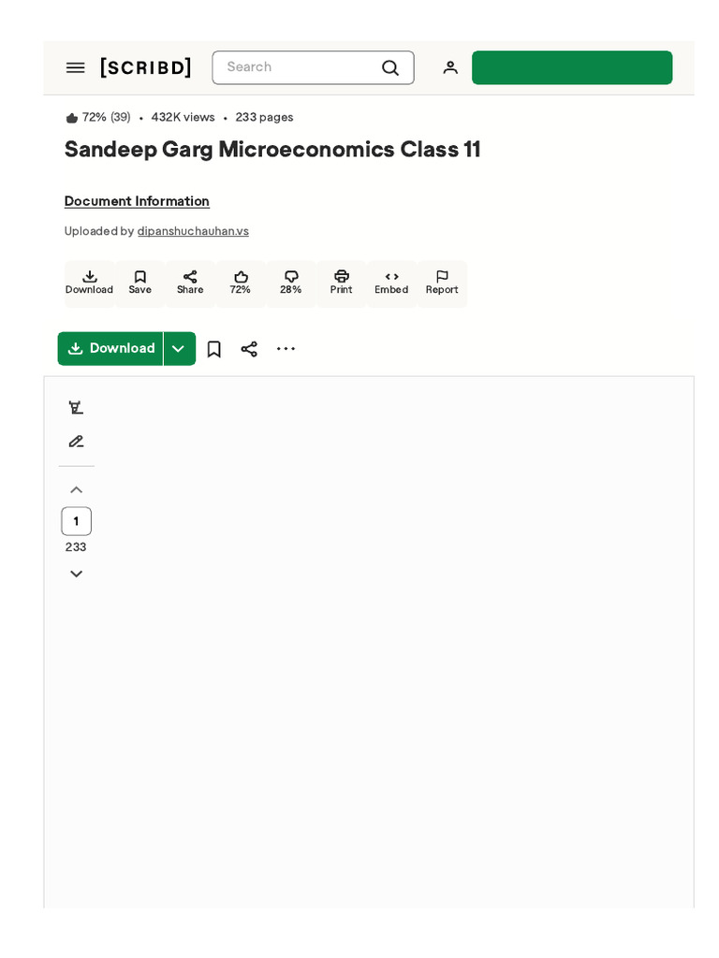Open uploader dipanshuchauhan.vs profile link
719x958 pixels.
pos(193,231)
